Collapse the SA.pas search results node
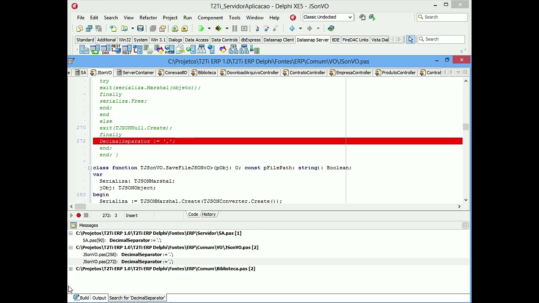Screen dimensions: 539x303 [71, 233]
